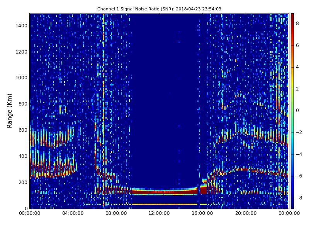Click the colorbar label 8
Screen dimensions: 309x231
[x=297, y=23]
